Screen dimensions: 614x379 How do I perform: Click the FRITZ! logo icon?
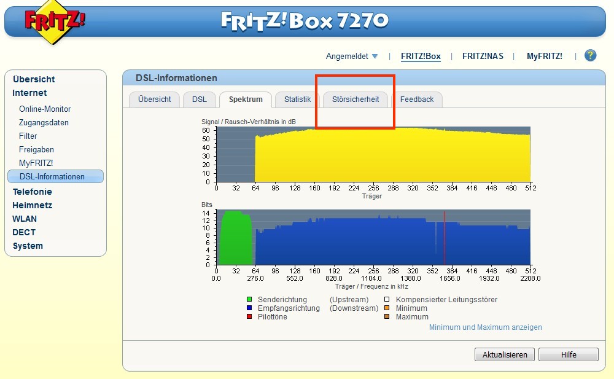[55, 21]
